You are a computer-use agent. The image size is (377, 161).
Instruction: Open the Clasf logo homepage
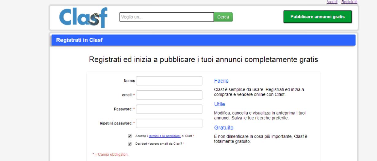(83, 18)
